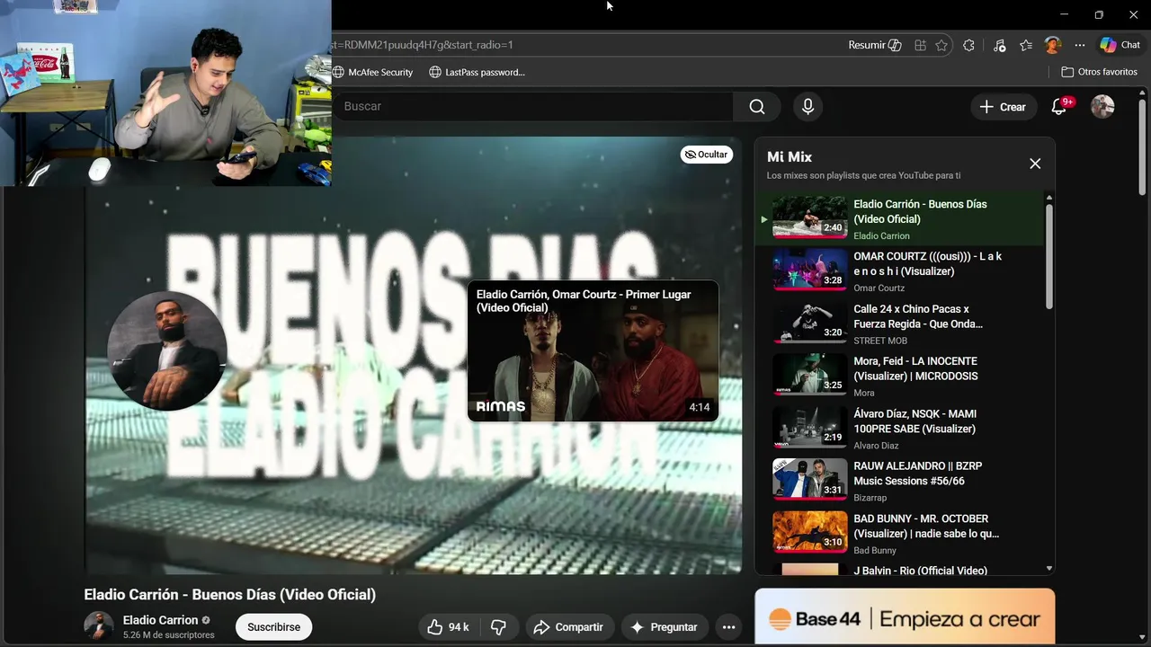Open Edge settings and more menu
This screenshot has width=1151, height=647.
pos(1080,45)
